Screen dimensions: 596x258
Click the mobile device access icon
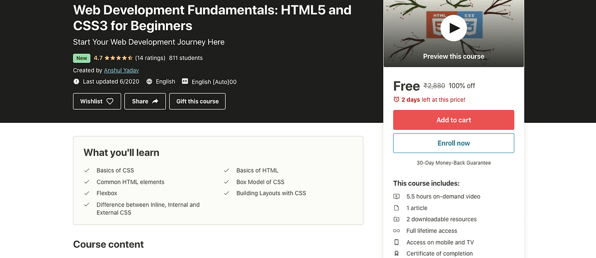pyautogui.click(x=396, y=242)
